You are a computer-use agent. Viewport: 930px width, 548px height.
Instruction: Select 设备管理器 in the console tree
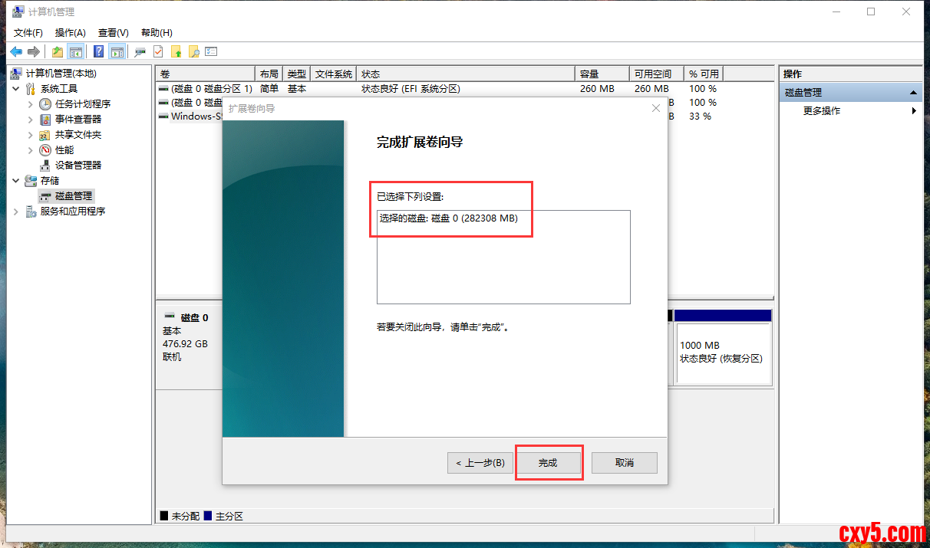(77, 165)
